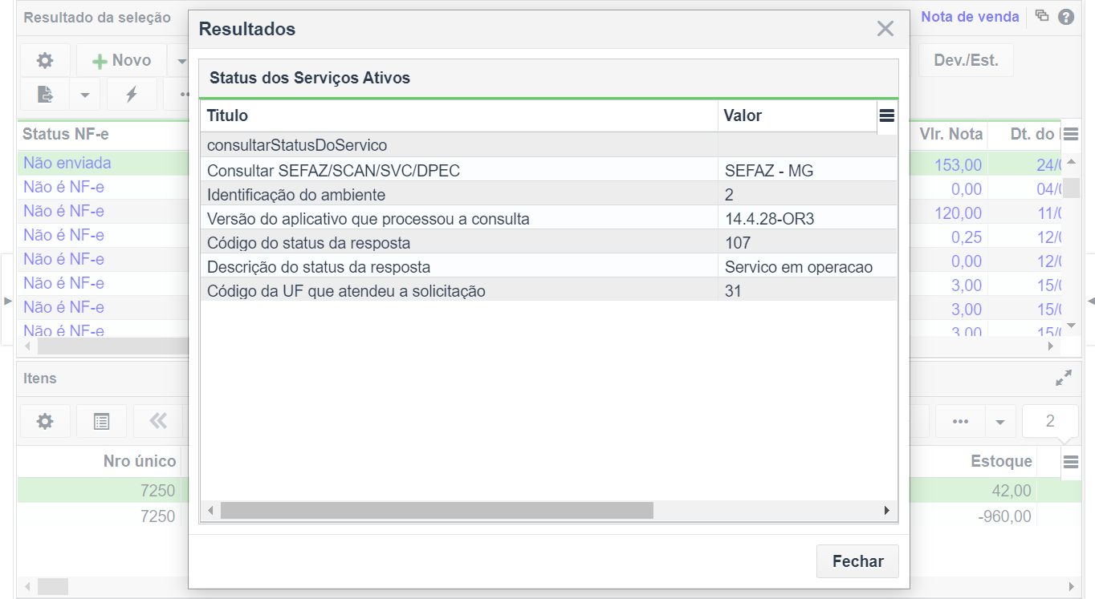Click the help question mark icon

(x=1066, y=17)
